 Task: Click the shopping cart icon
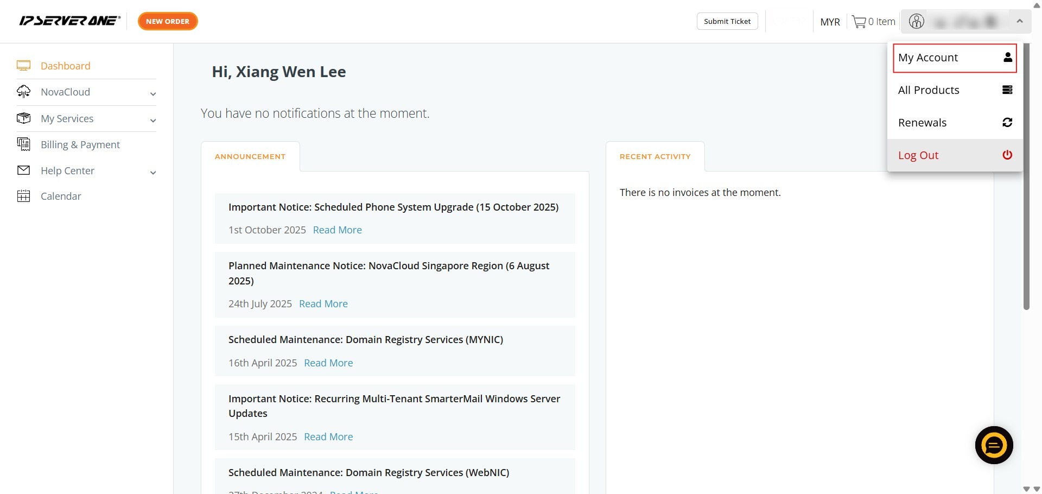[x=859, y=22]
